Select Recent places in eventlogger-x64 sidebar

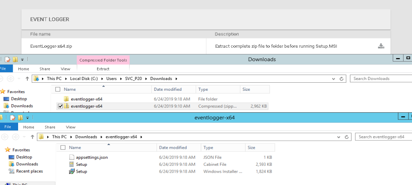click(x=29, y=171)
